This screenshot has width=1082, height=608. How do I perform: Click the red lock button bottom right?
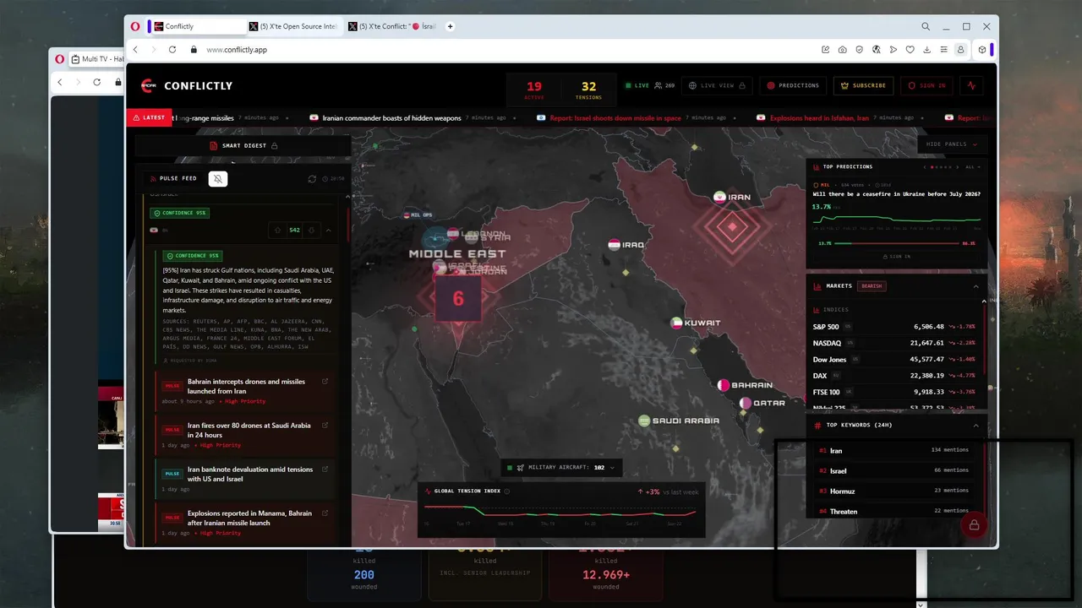point(974,524)
